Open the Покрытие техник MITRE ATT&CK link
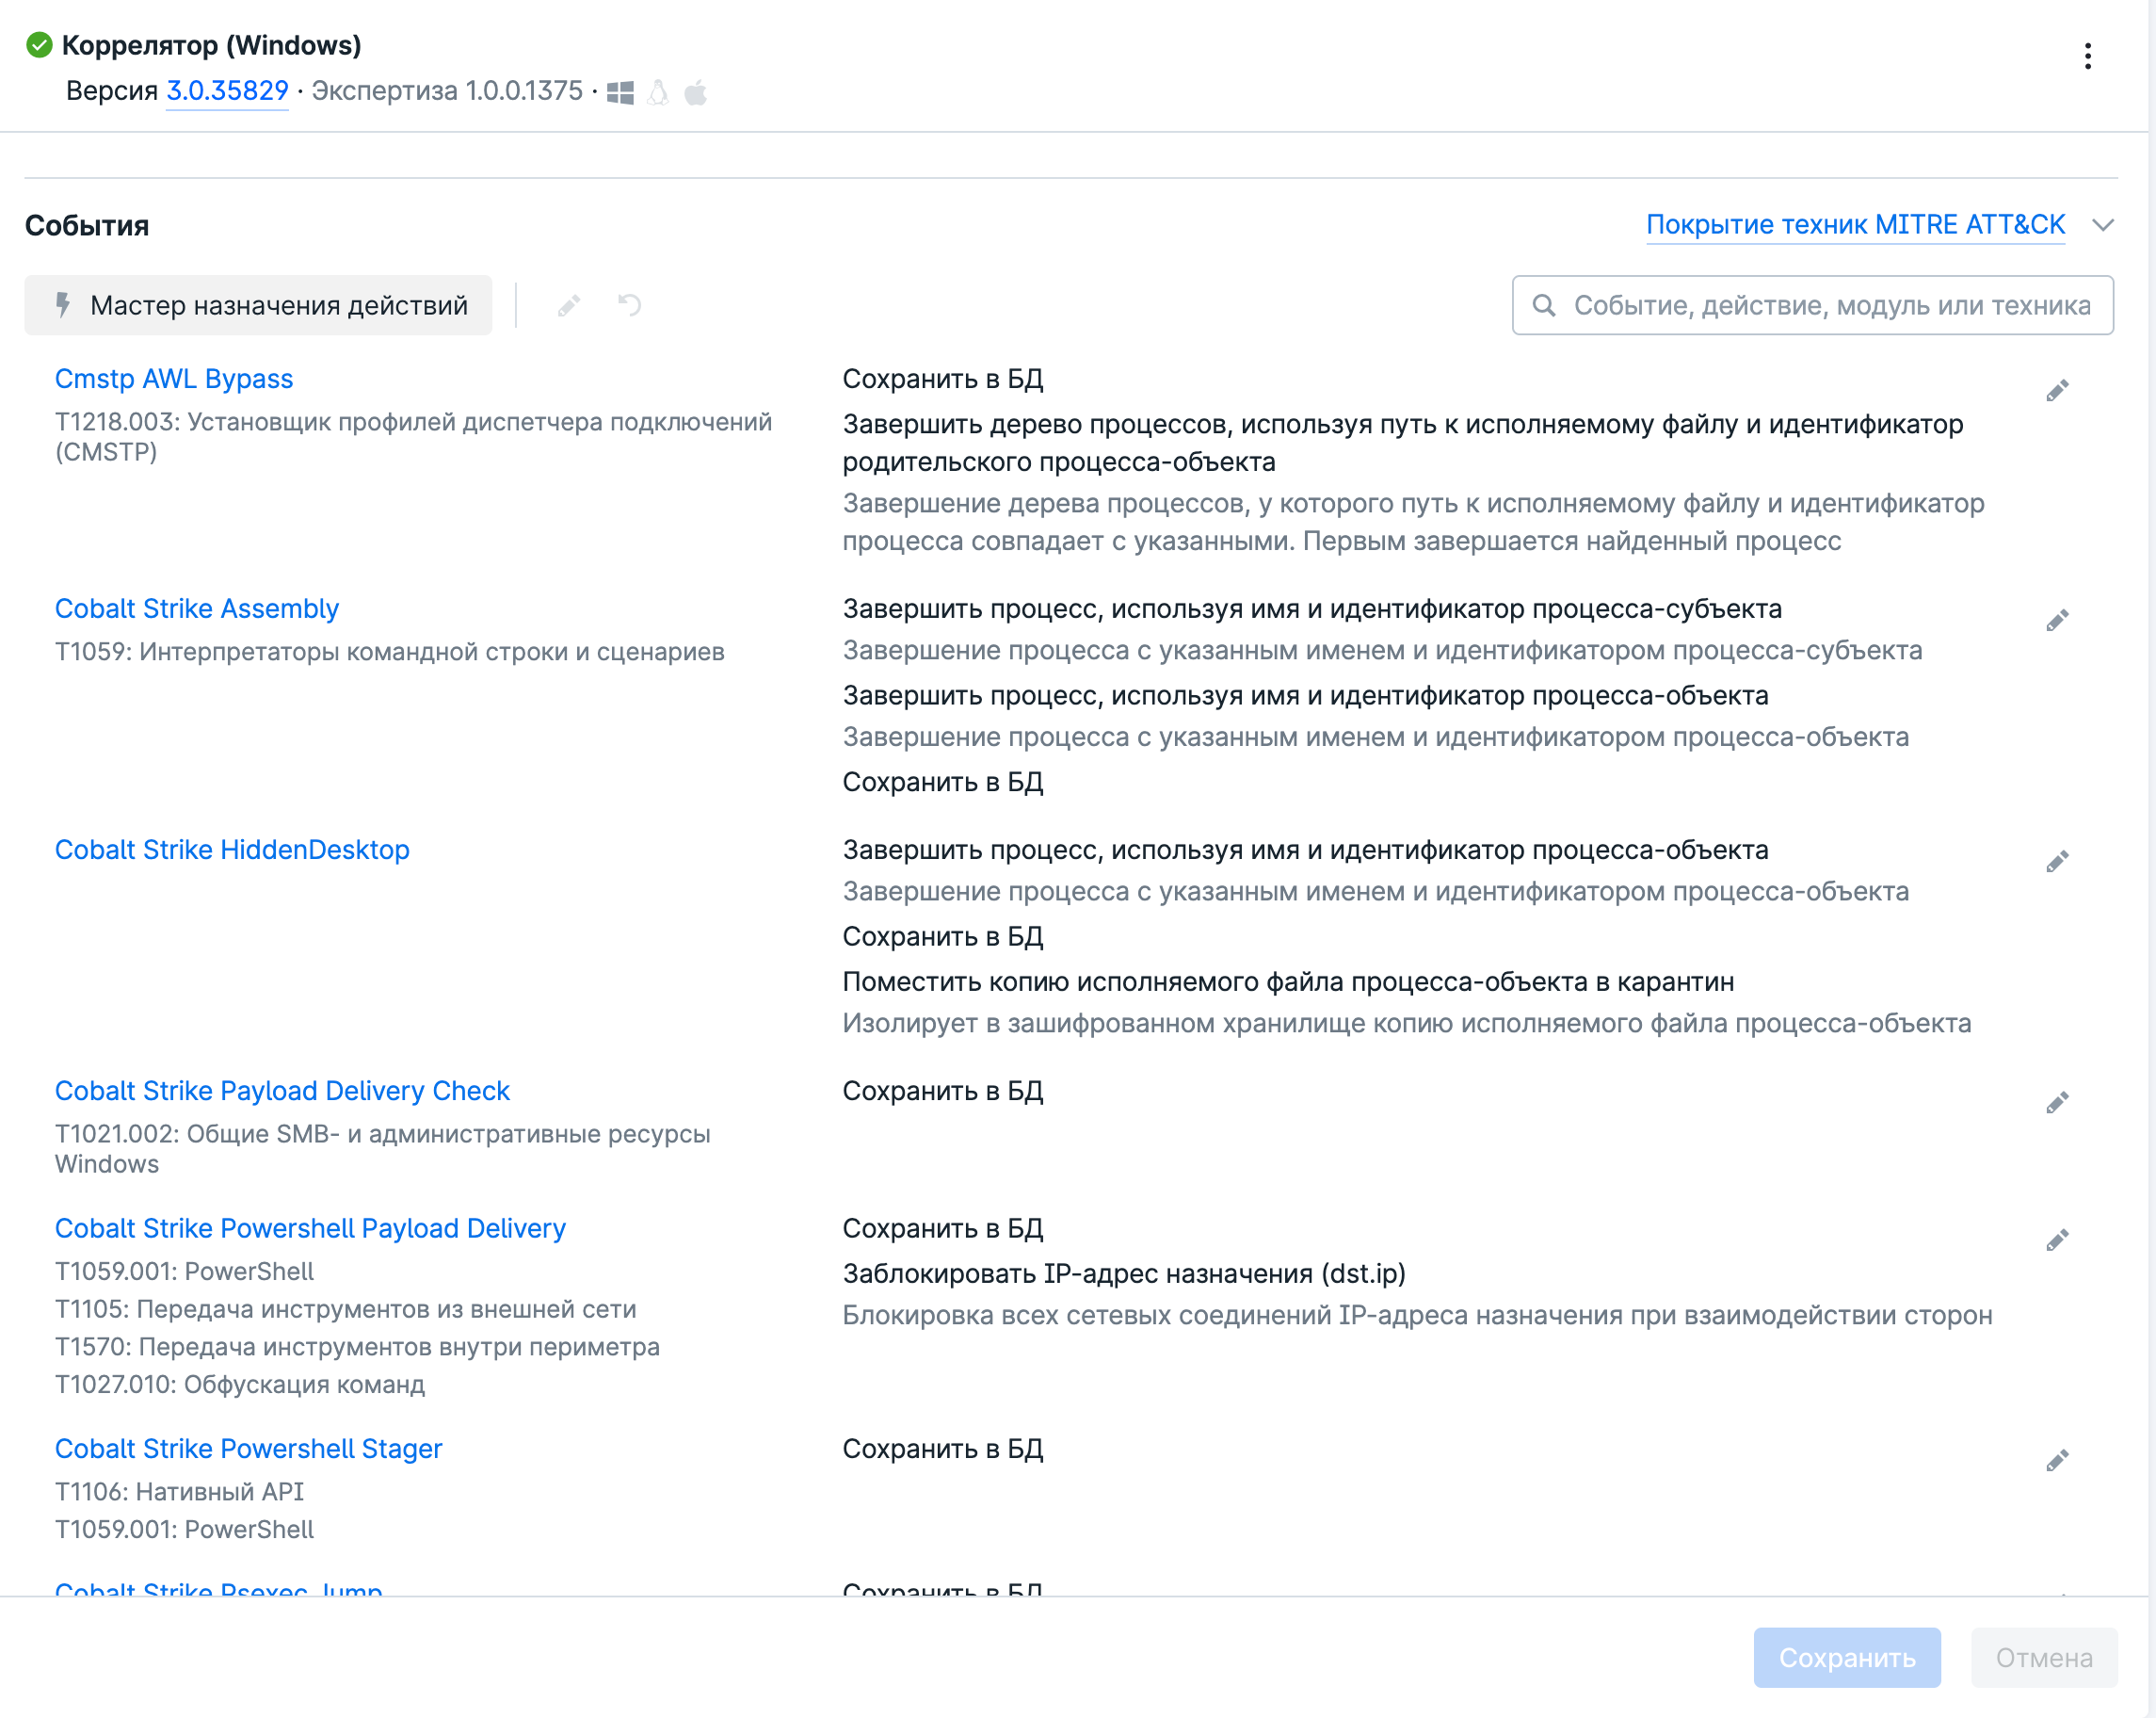Screen dimensions: 2156x1718 tap(1855, 225)
